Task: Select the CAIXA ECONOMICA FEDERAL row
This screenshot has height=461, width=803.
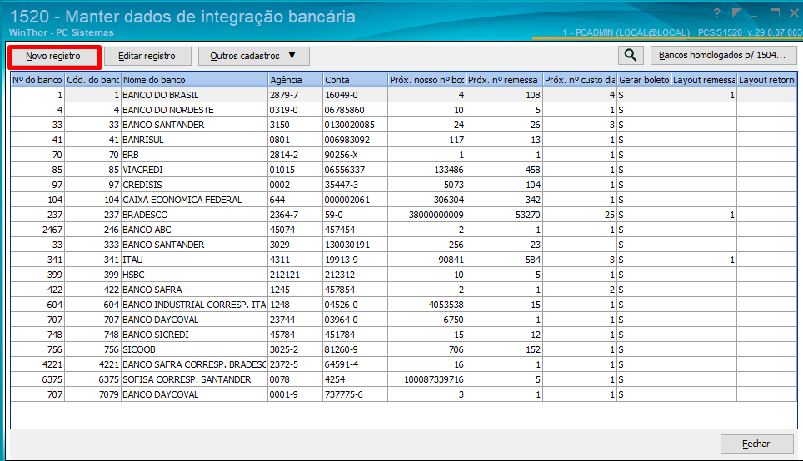Action: pos(403,200)
